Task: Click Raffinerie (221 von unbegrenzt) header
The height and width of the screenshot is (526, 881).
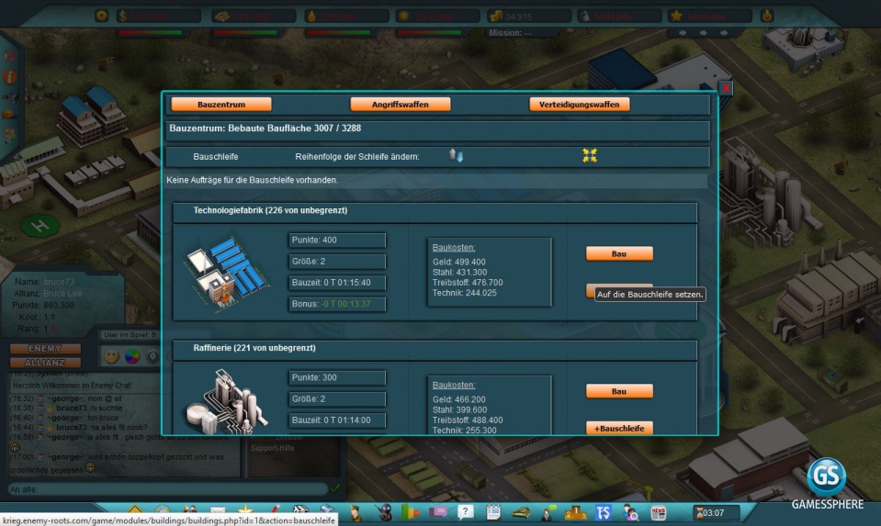Action: pyautogui.click(x=435, y=349)
